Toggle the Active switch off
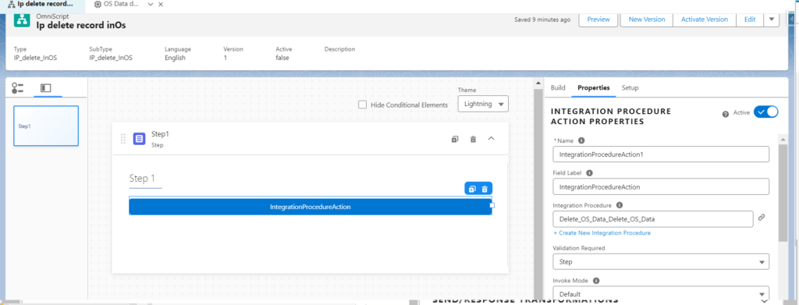Image resolution: width=799 pixels, height=305 pixels. [x=766, y=112]
